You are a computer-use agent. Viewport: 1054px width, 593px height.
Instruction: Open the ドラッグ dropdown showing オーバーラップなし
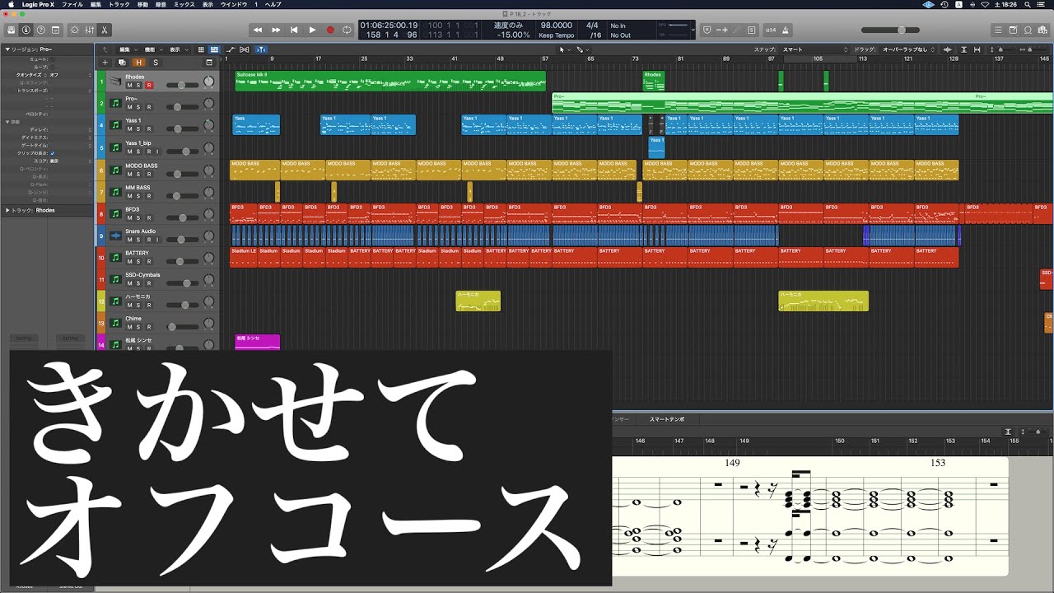point(908,49)
